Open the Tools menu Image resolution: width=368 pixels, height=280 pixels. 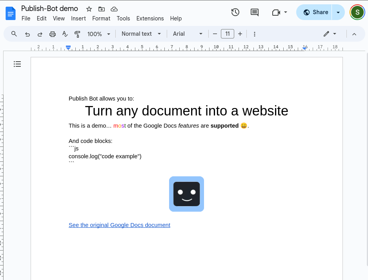[123, 18]
